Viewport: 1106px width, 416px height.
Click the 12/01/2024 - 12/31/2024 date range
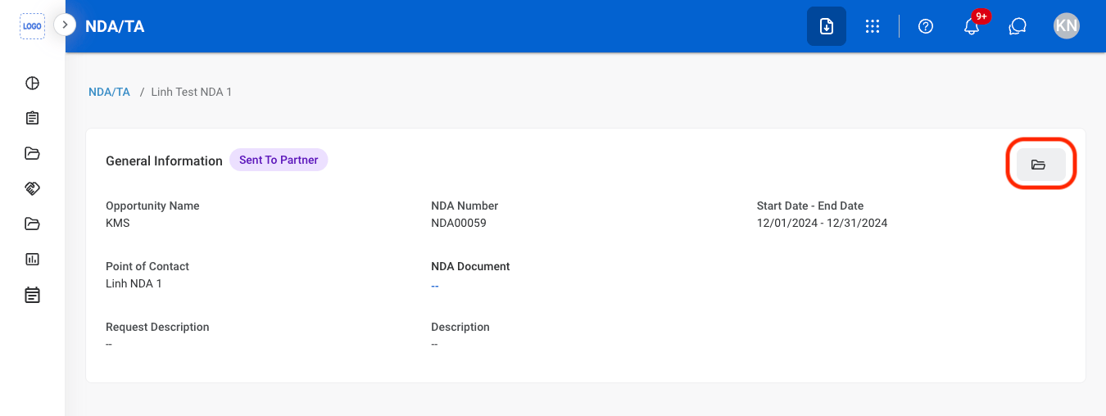coord(822,223)
